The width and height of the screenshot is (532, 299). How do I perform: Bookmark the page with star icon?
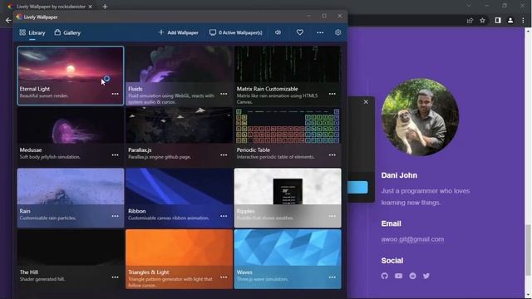[x=482, y=21]
